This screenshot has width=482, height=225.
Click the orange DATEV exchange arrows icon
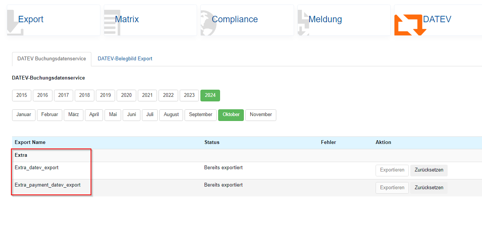click(410, 25)
